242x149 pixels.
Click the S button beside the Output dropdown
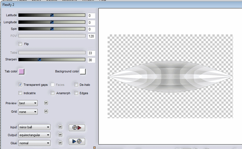pos(60,135)
